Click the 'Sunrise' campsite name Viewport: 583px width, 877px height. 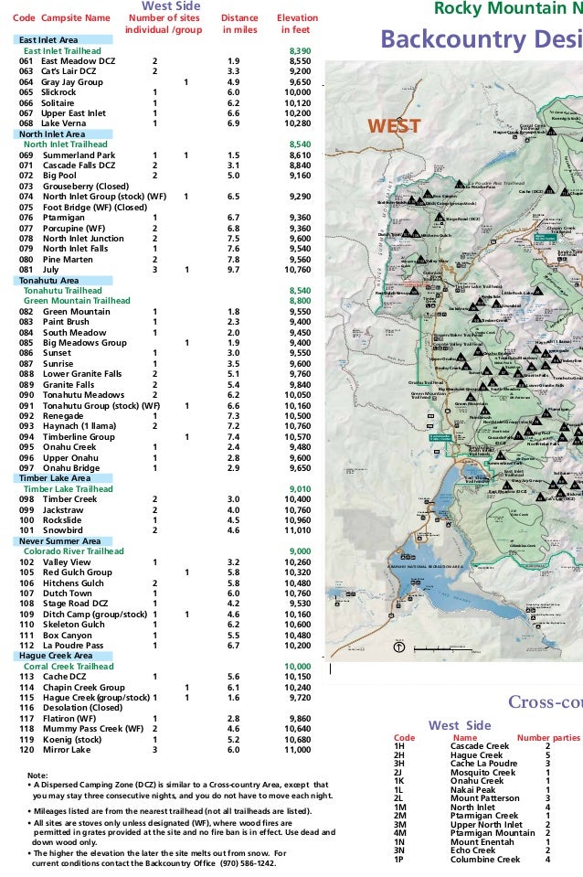(x=58, y=364)
